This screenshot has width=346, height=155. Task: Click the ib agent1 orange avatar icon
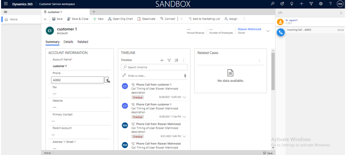tap(280, 22)
